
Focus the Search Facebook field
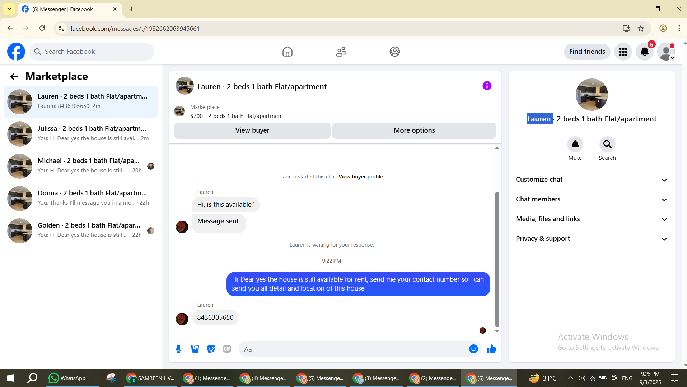(x=92, y=52)
